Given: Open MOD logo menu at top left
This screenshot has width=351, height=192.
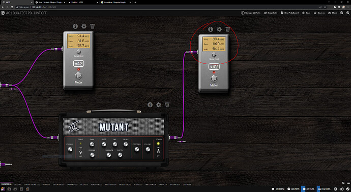Looking at the screenshot, I should (x=3, y=13).
